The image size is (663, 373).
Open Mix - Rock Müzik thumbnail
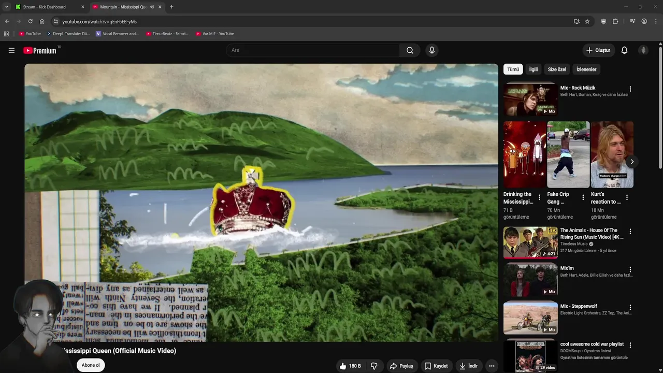(x=530, y=99)
